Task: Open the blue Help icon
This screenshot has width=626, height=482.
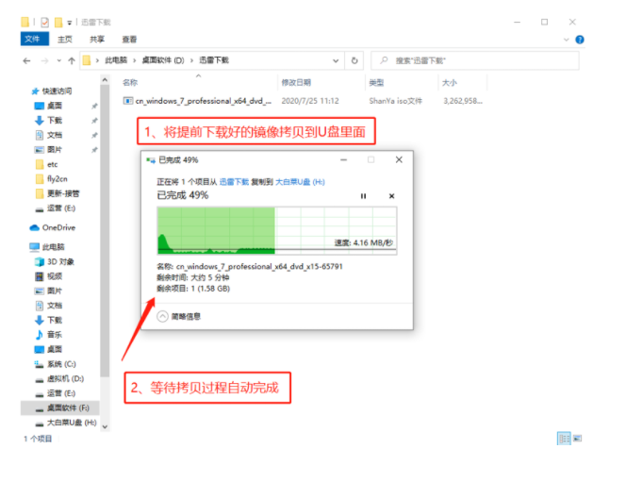Action: tap(580, 40)
